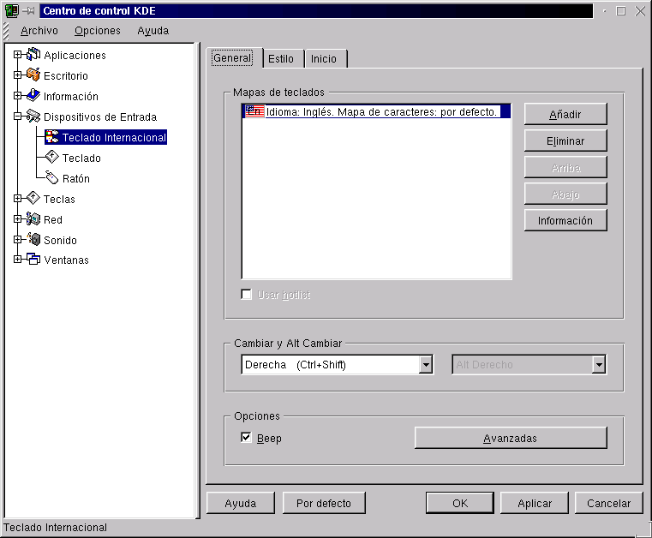Viewport: 652px width, 538px height.
Task: Collapse the Dispositivos de Entrada node
Action: pos(17,117)
